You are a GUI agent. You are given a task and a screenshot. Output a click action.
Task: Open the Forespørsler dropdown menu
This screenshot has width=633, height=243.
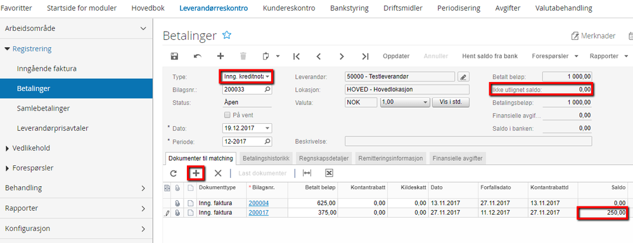tap(555, 56)
